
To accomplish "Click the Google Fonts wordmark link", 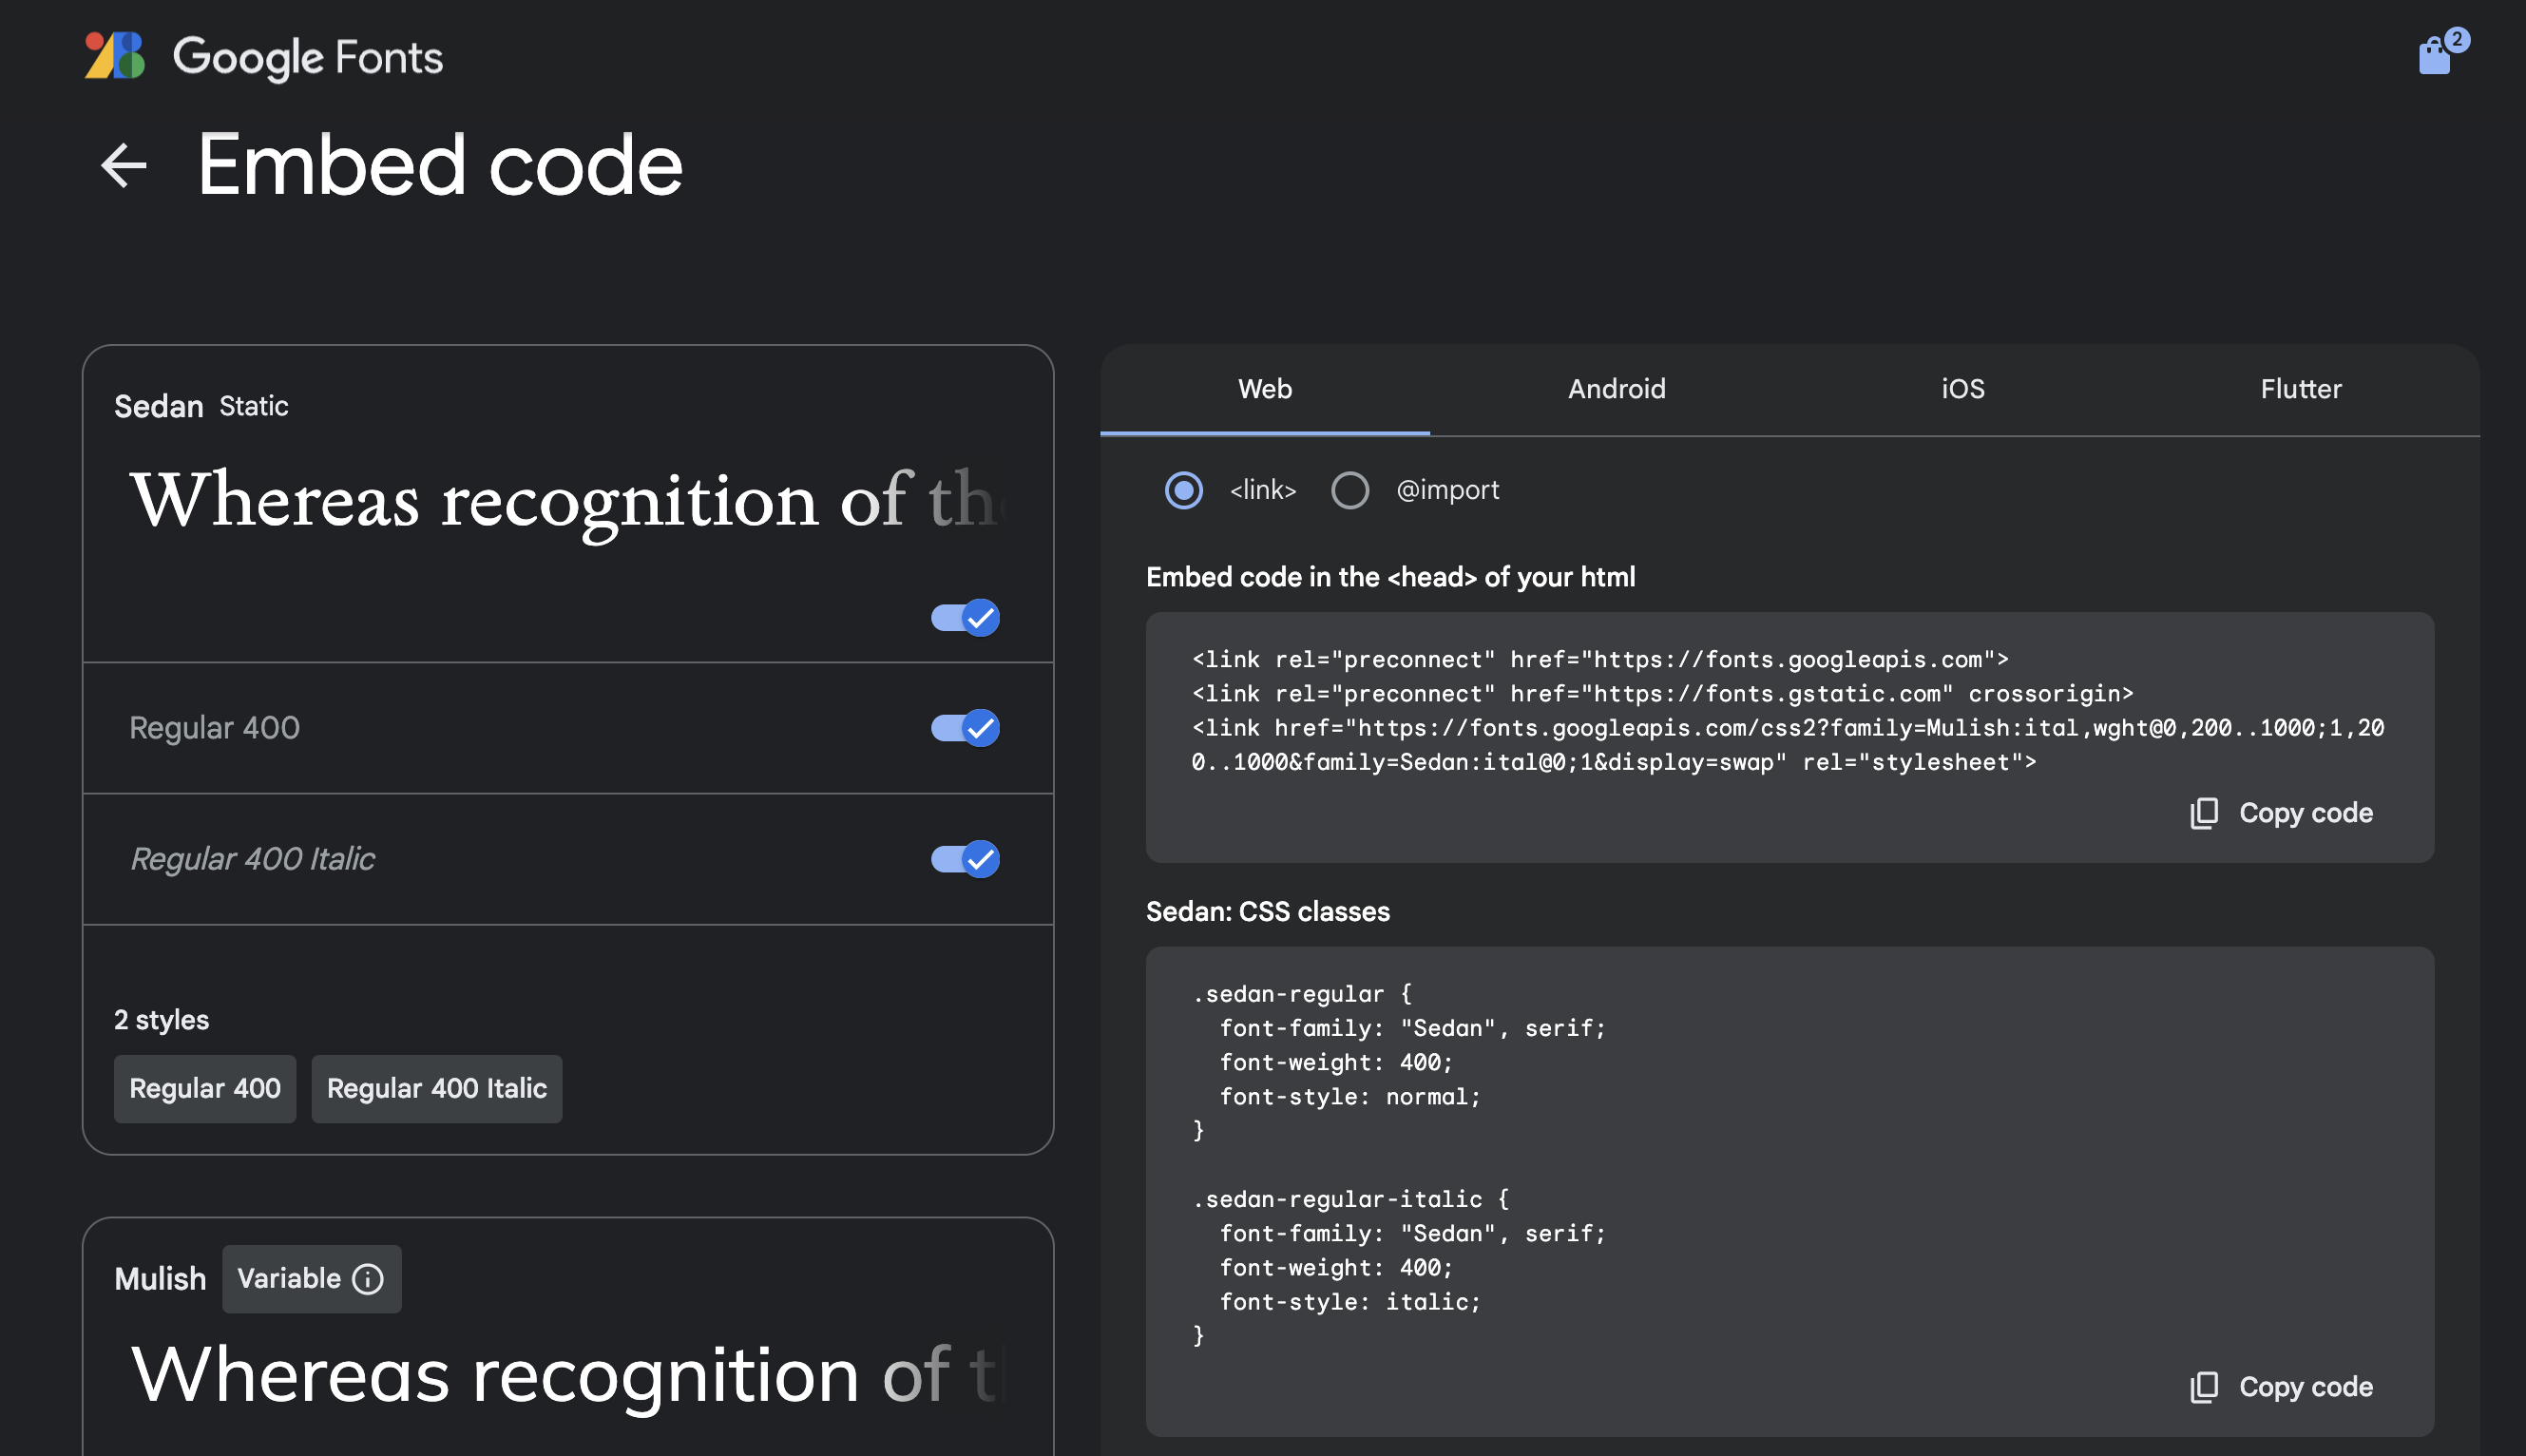I will 308,57.
